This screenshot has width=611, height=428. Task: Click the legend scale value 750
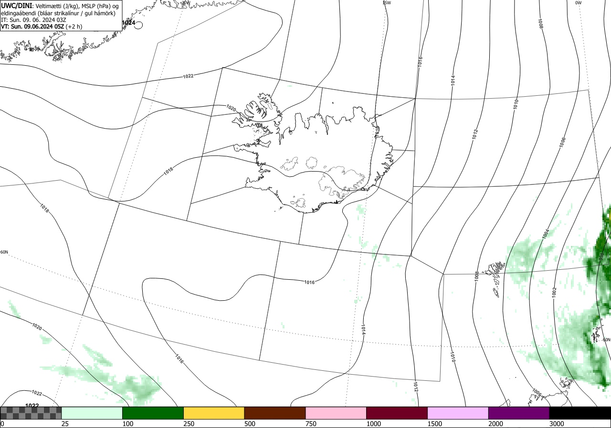pyautogui.click(x=311, y=424)
